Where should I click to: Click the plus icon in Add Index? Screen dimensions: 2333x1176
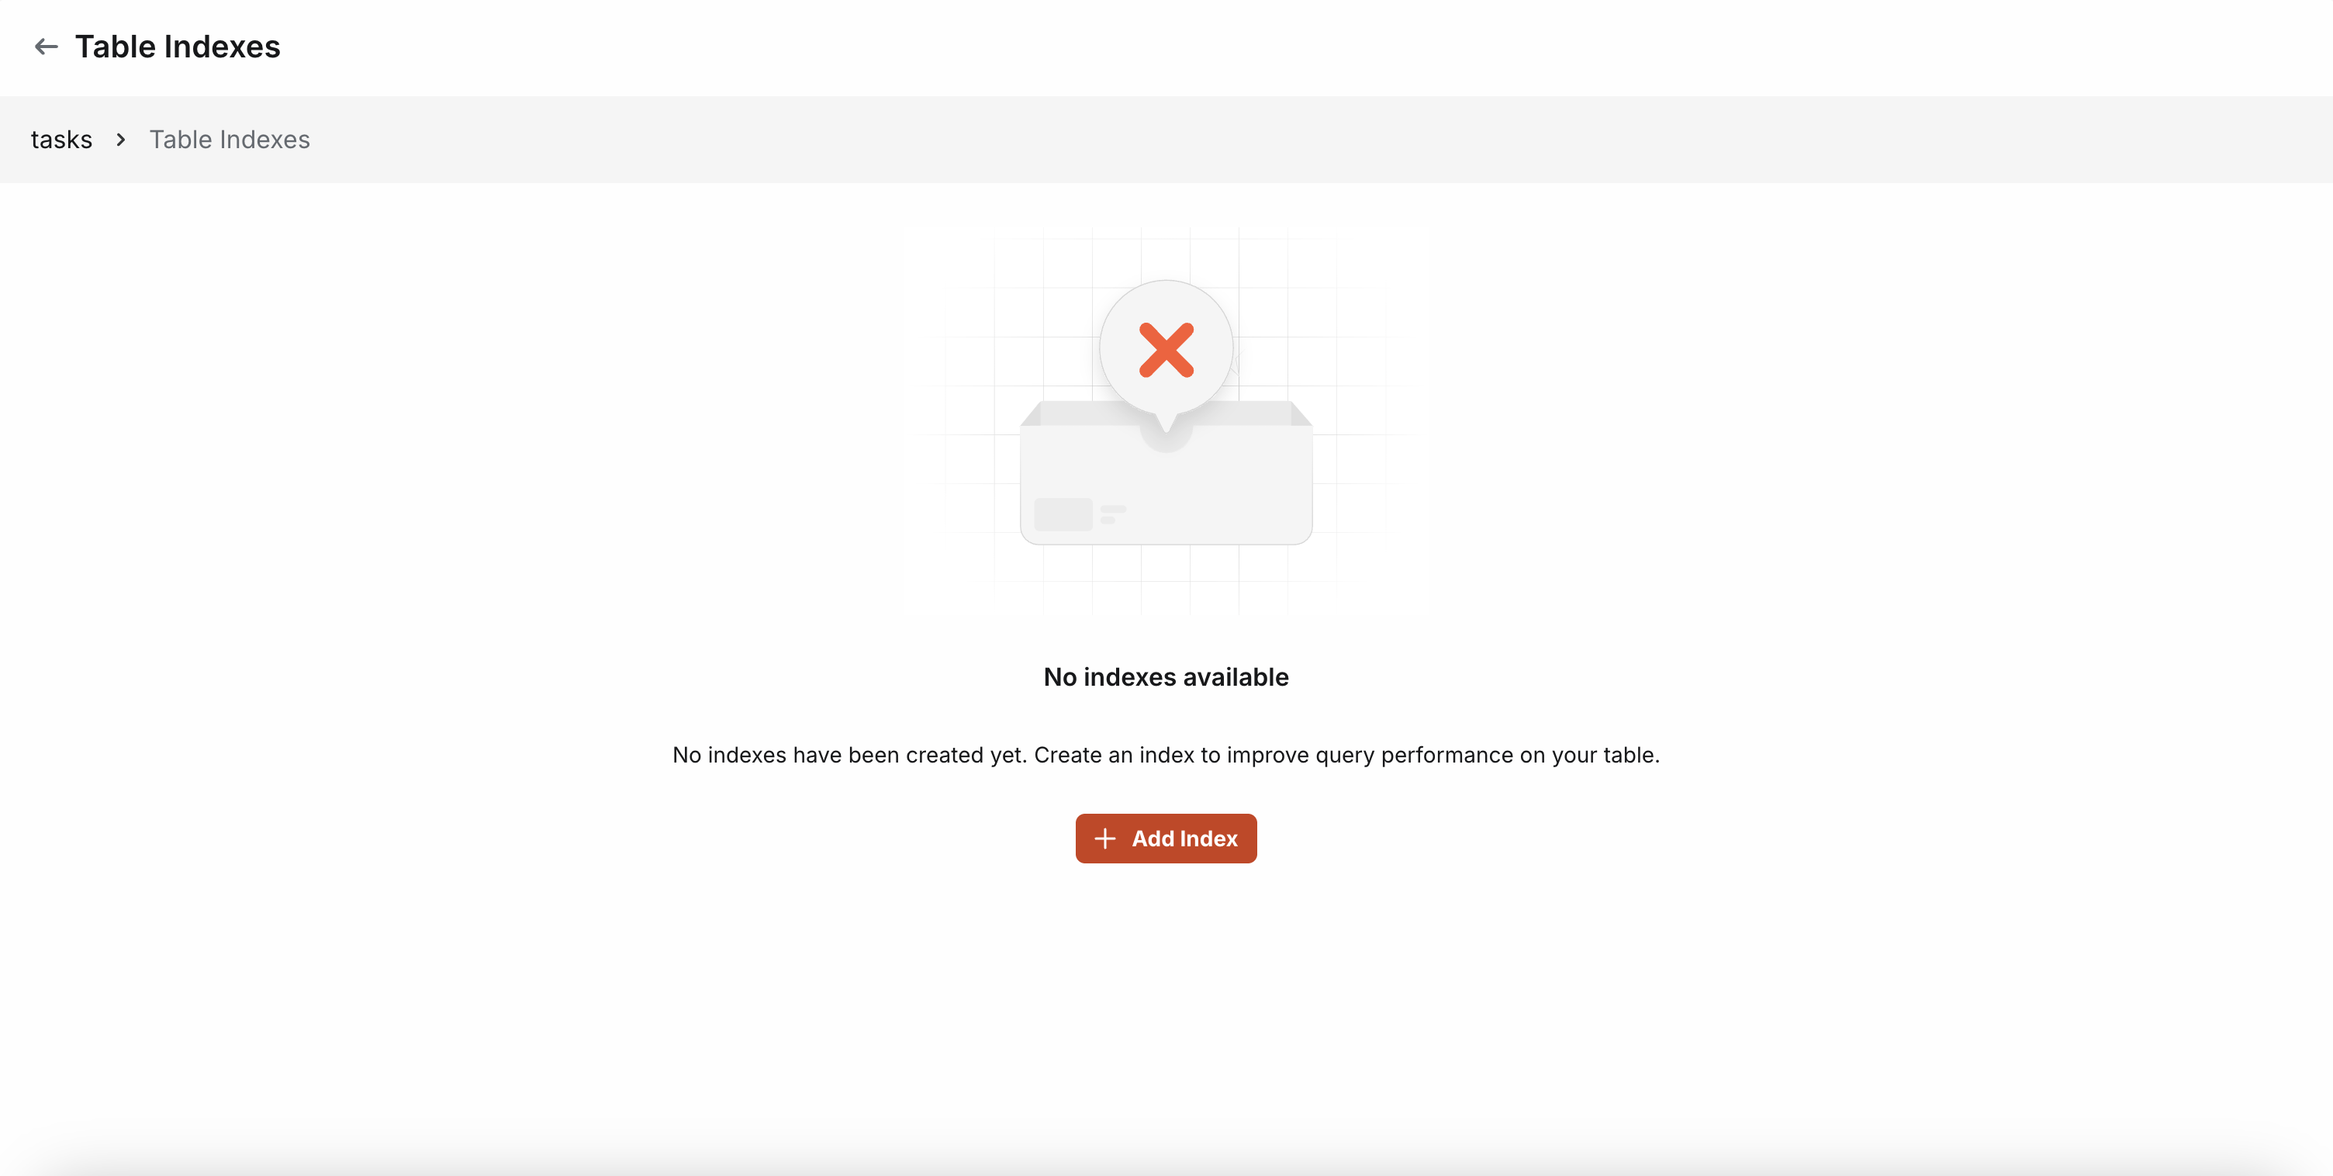point(1105,838)
